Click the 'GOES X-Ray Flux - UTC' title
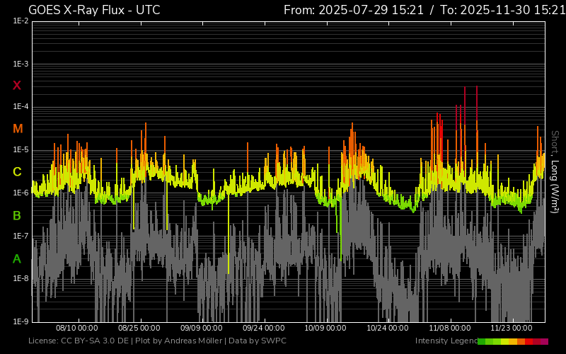566x354 pixels. tap(94, 10)
